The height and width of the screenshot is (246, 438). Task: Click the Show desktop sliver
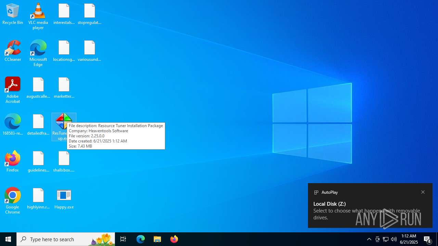click(x=437, y=239)
